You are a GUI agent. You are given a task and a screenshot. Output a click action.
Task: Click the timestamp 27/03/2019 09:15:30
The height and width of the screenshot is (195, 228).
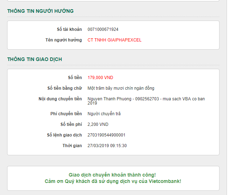107,146
